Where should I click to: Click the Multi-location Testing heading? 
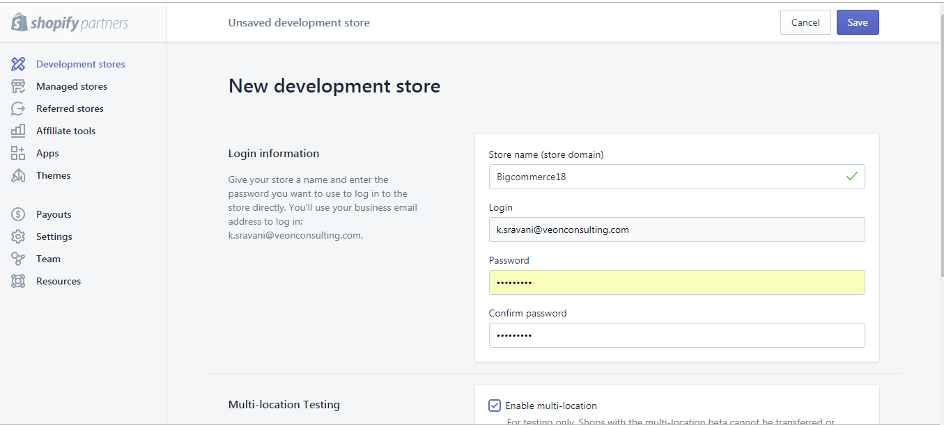coord(284,404)
